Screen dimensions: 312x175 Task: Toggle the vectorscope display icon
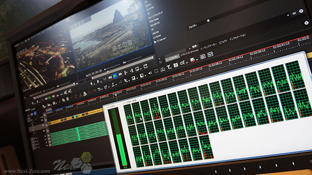[202, 57]
